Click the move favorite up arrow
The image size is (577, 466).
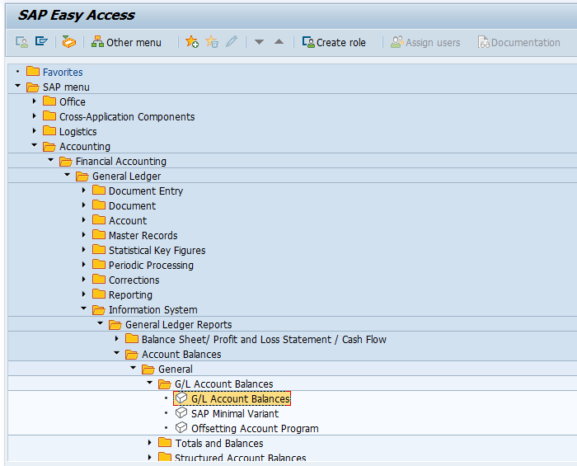[x=279, y=42]
